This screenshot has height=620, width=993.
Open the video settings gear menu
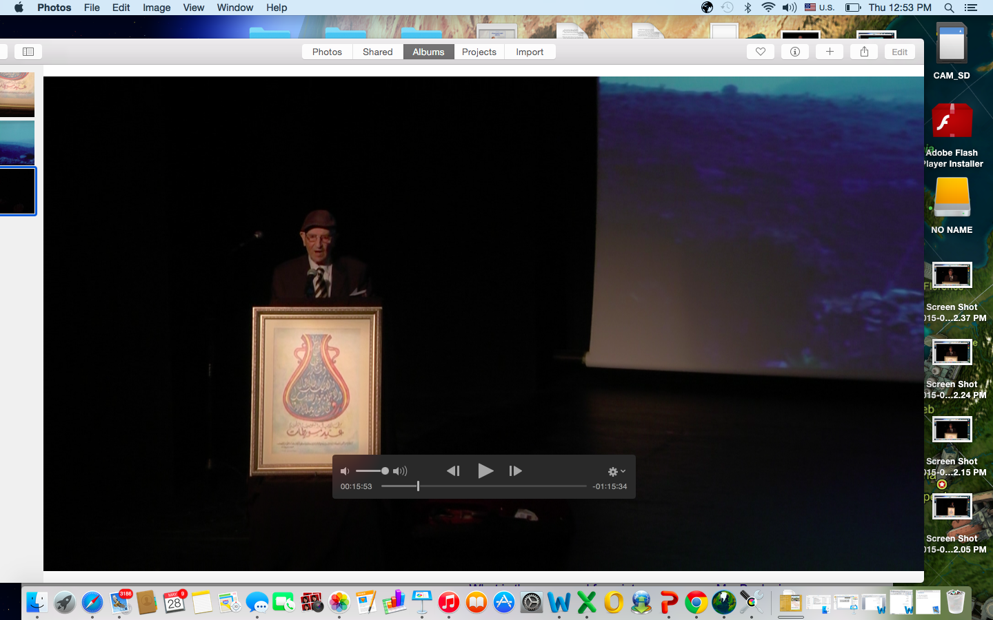point(616,471)
